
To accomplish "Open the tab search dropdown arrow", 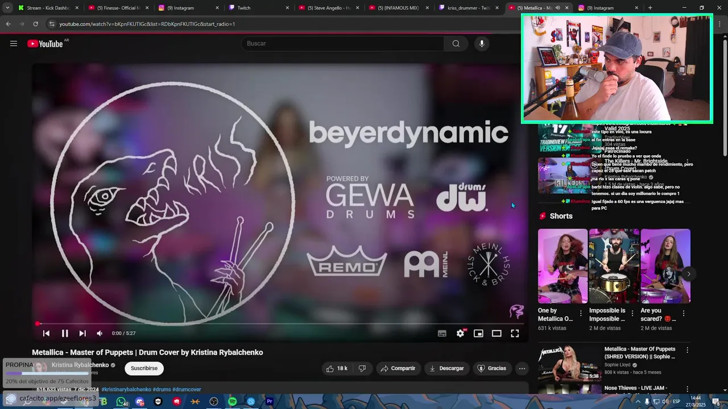I will pyautogui.click(x=7, y=8).
